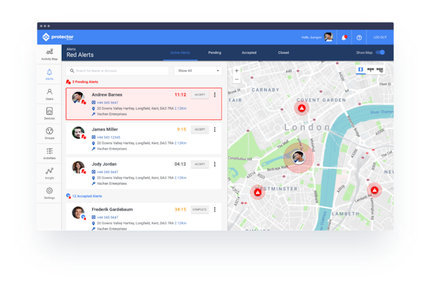Open the Devices sidebar section
The height and width of the screenshot is (290, 431).
click(x=50, y=113)
